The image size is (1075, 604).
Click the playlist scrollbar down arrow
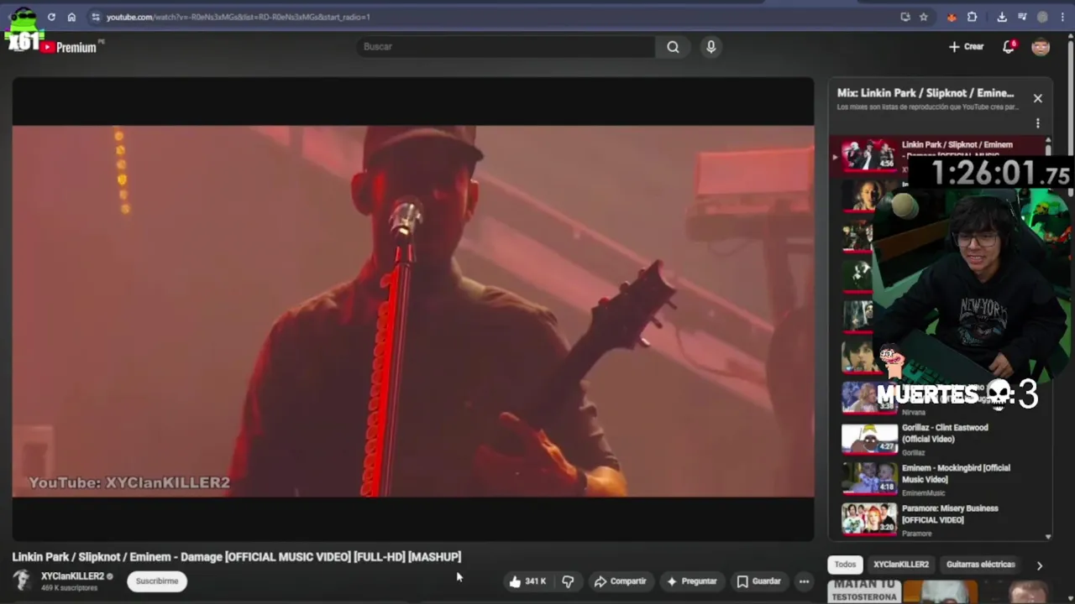(1048, 536)
